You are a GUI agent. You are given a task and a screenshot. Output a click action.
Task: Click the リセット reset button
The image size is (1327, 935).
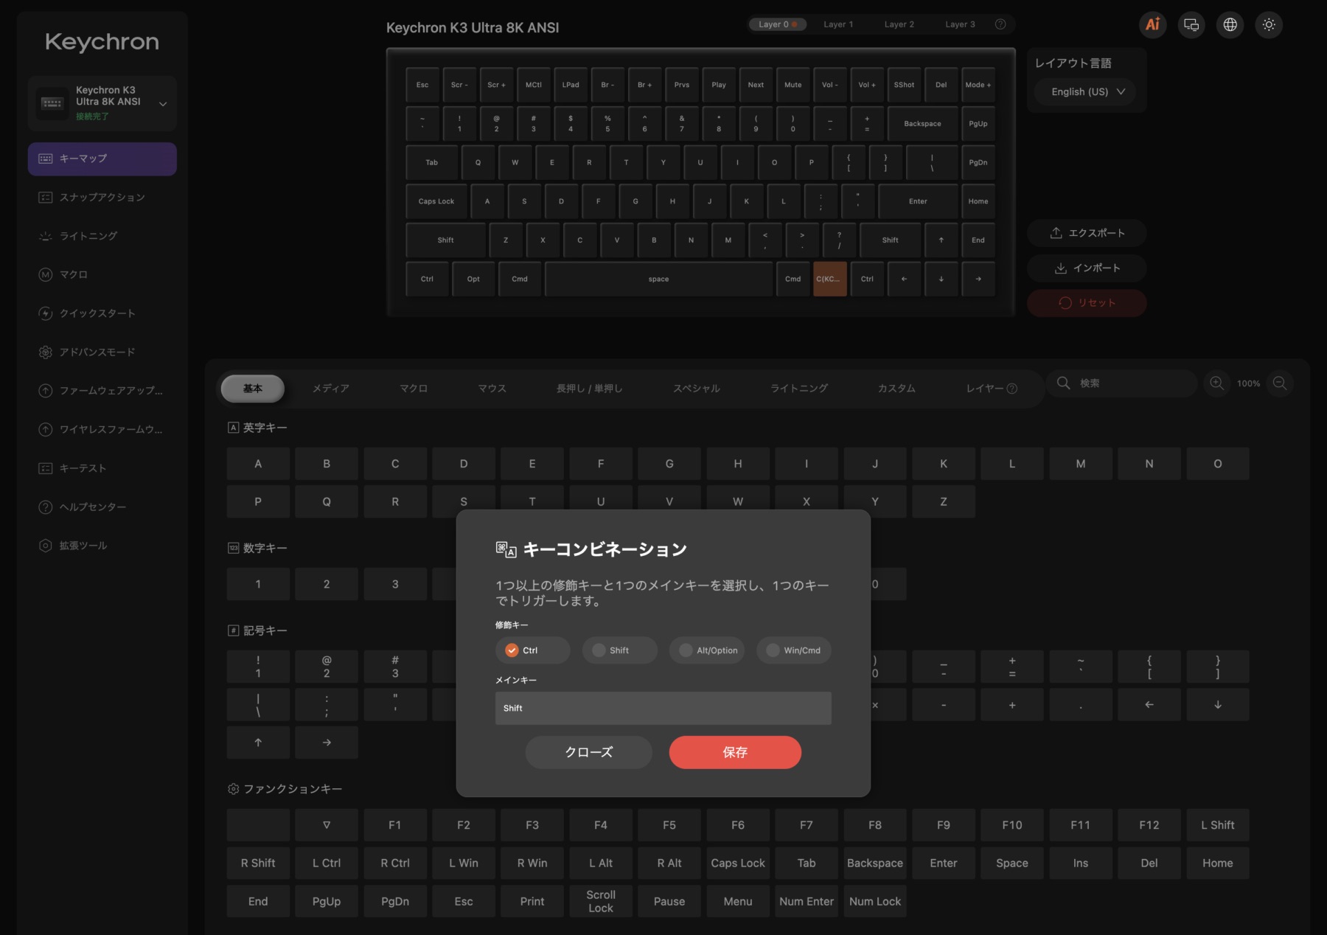[1087, 303]
